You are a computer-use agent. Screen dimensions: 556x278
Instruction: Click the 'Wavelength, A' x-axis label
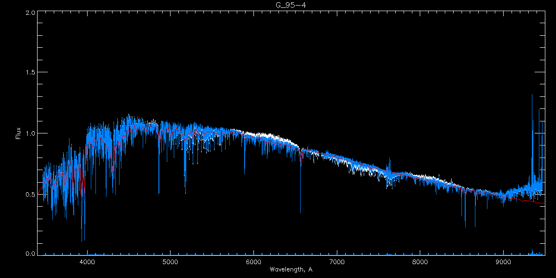[291, 269]
